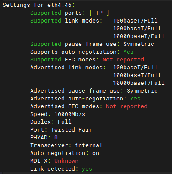Click the 'Settings for eth4.46' header line
172x174 pixels.
[39, 5]
